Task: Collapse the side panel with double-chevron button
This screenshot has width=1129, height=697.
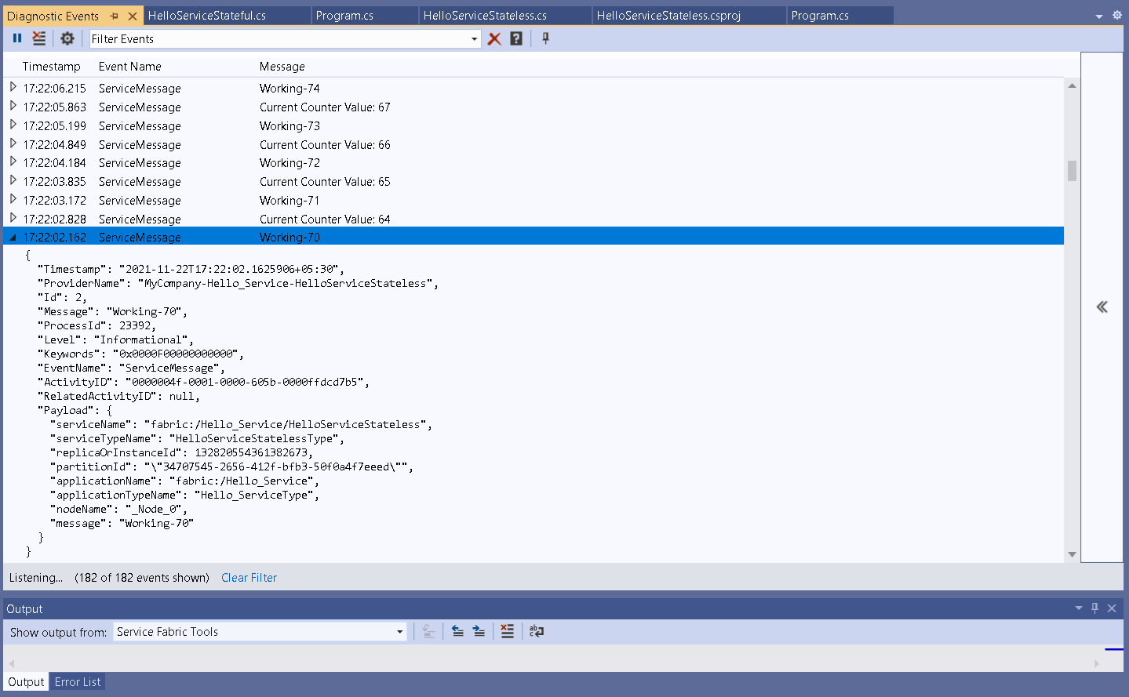Action: coord(1102,307)
